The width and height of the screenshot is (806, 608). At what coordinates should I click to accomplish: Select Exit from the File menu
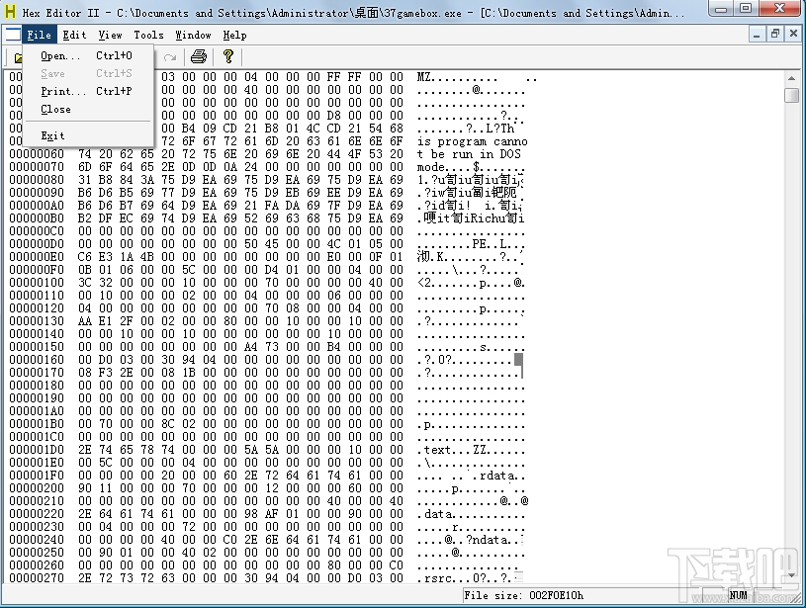point(52,135)
